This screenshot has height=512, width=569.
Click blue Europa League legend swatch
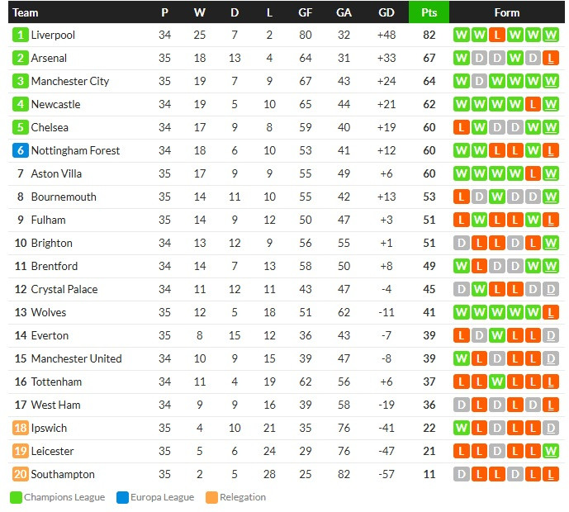pos(123,497)
